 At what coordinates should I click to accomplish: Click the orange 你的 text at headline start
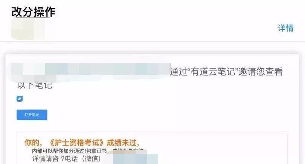32,143
